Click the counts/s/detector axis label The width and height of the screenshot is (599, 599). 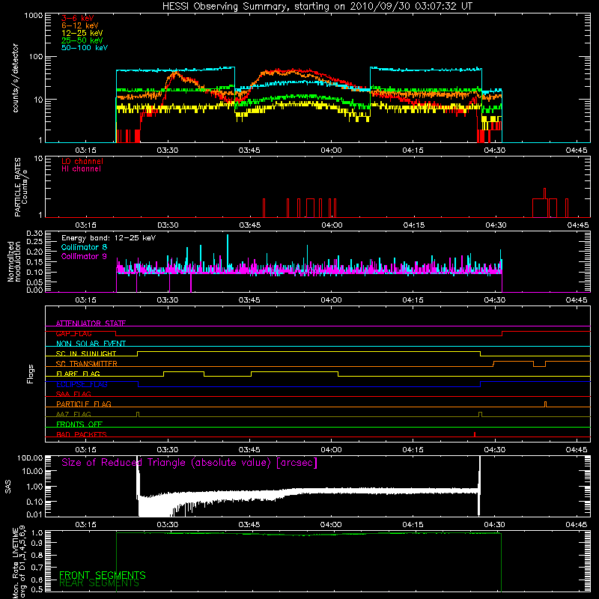15,78
